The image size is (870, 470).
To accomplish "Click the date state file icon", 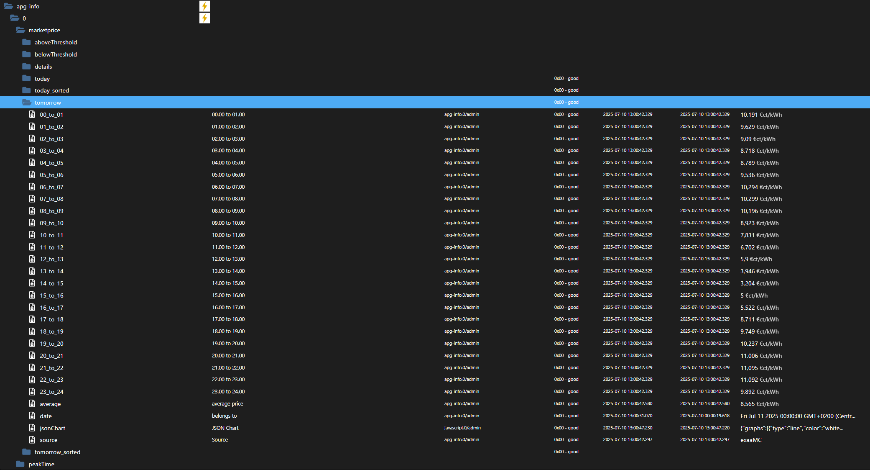I will point(32,416).
